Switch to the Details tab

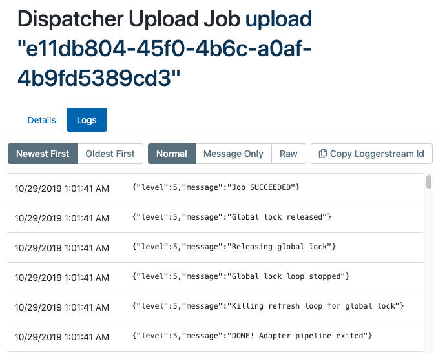tap(41, 120)
